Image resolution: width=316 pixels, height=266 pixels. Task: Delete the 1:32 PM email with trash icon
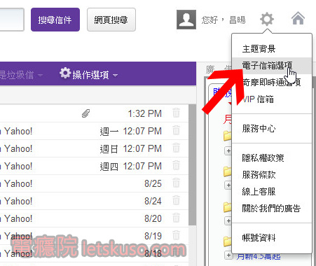tap(176, 113)
